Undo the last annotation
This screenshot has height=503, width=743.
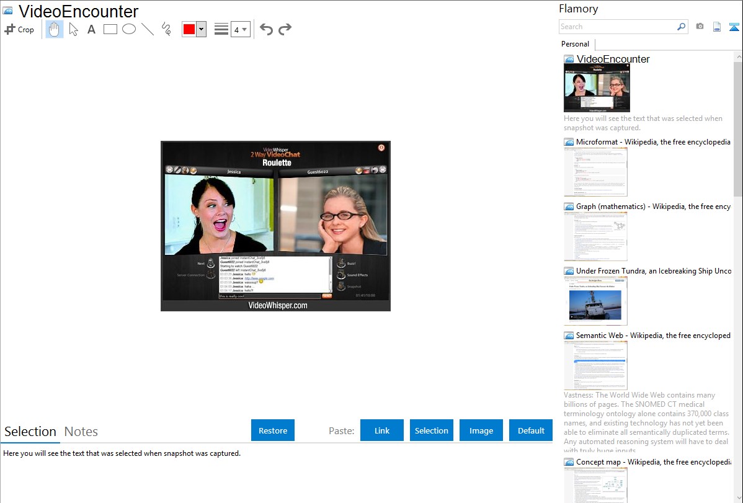click(x=266, y=29)
